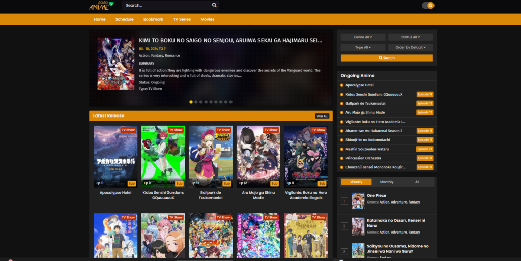Switch to the Monthly tab
521x261 pixels.
[387, 182]
